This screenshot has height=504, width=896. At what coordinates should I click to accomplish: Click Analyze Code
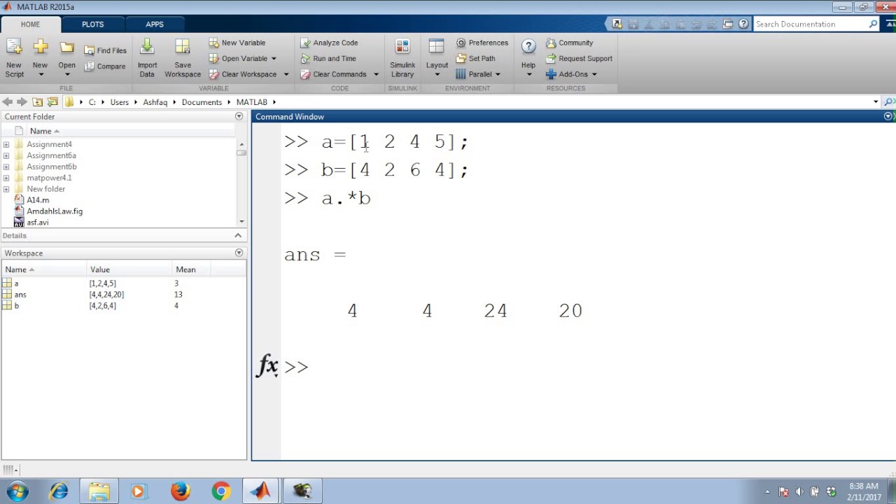329,43
